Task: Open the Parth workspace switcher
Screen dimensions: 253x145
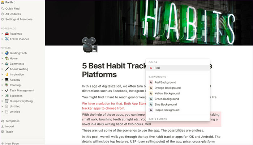Action: tap(8, 2)
